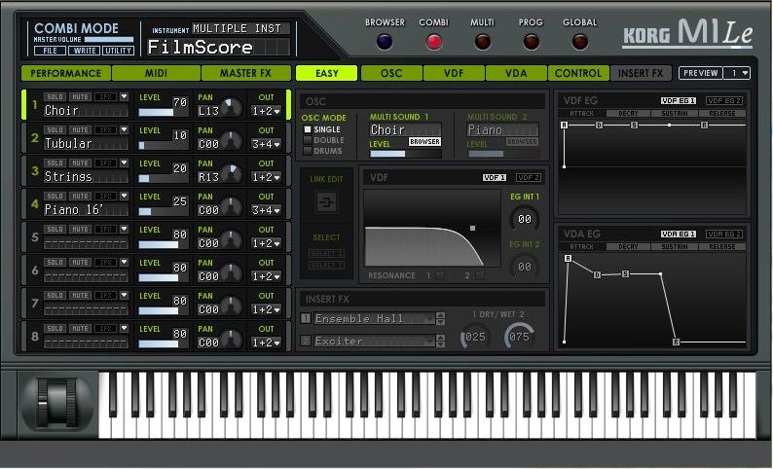This screenshot has width=773, height=469.
Task: Step the Exciter effect selector arrows
Action: click(441, 341)
